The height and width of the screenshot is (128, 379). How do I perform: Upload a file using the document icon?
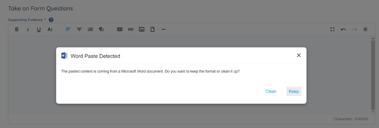pyautogui.click(x=153, y=29)
